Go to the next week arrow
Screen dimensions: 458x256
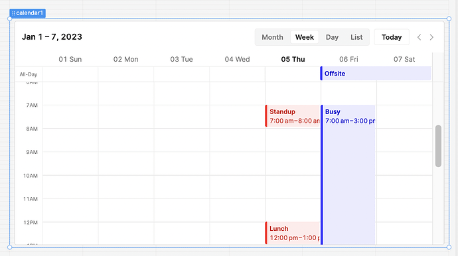pos(431,37)
